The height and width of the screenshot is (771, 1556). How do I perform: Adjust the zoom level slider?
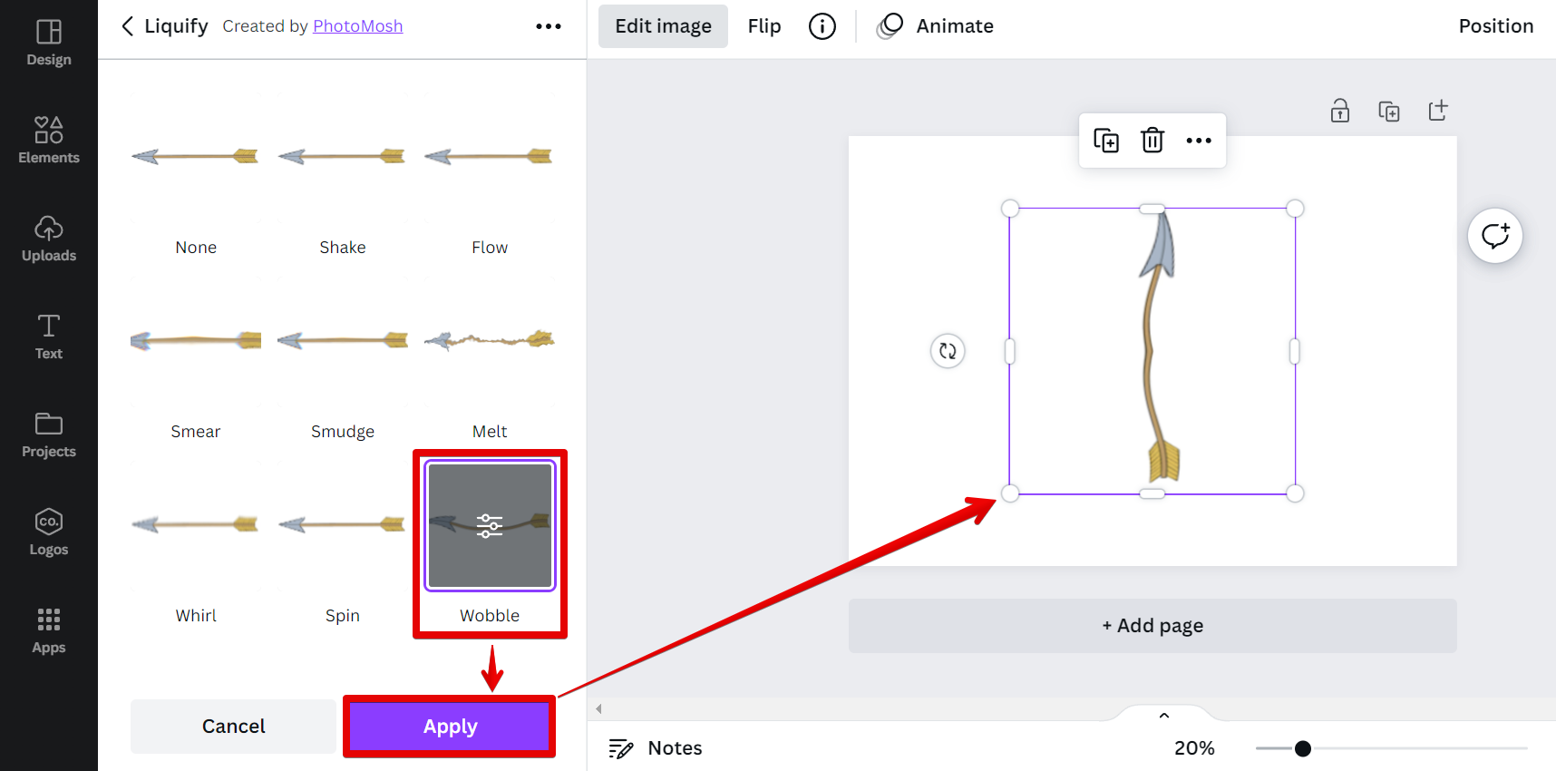1303,748
